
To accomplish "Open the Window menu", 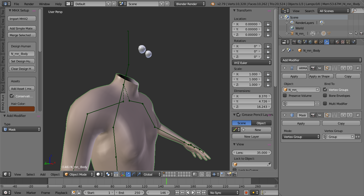I will point(44,4).
